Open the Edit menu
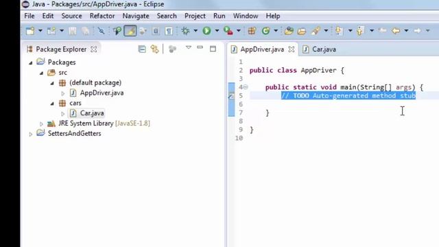The image size is (439, 247). point(48,16)
